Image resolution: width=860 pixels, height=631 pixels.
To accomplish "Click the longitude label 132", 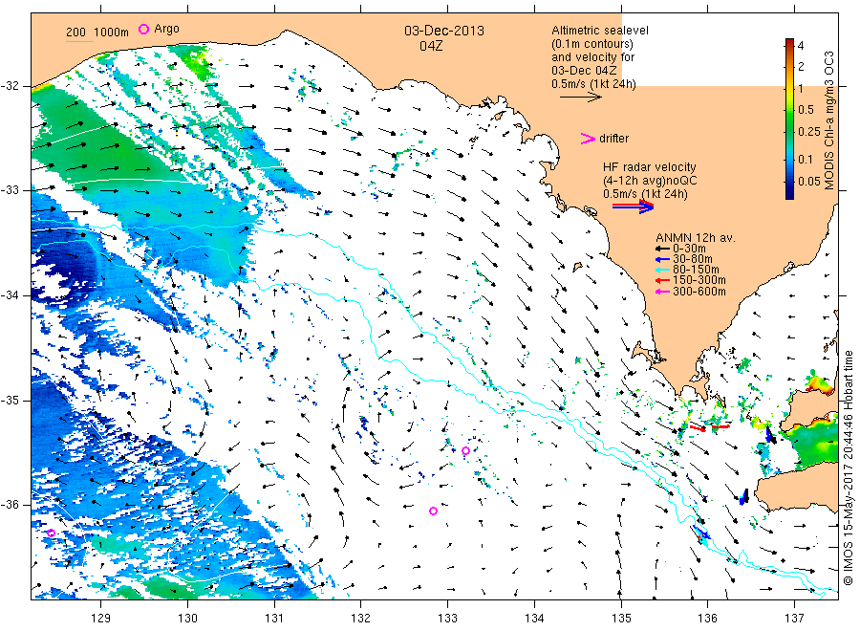I will pyautogui.click(x=361, y=619).
